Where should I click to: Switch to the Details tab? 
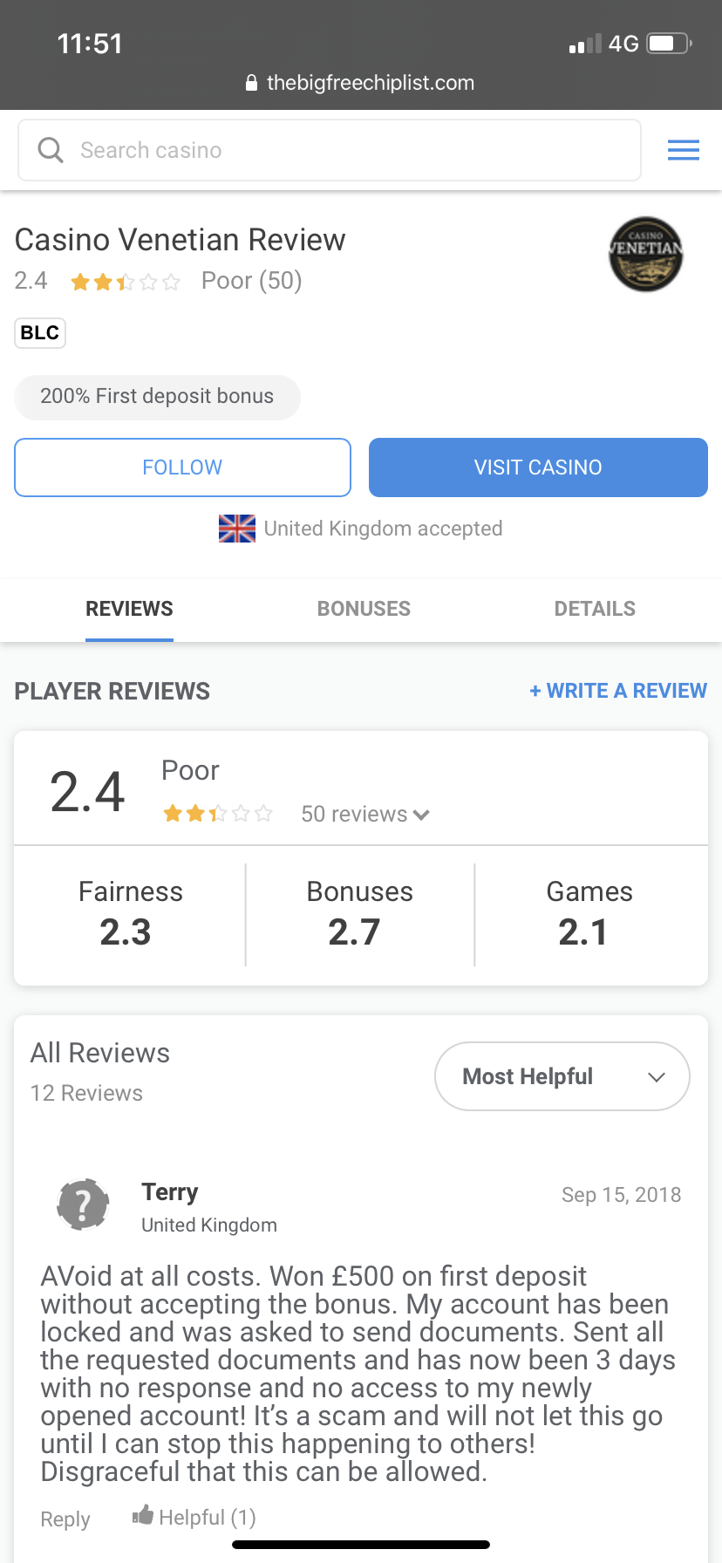click(595, 609)
